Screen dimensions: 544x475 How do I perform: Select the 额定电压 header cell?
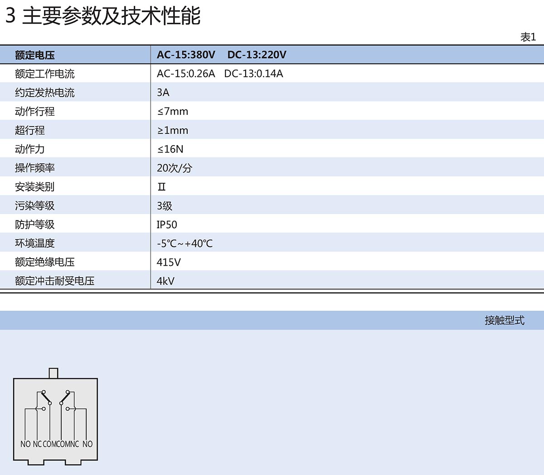pyautogui.click(x=35, y=55)
